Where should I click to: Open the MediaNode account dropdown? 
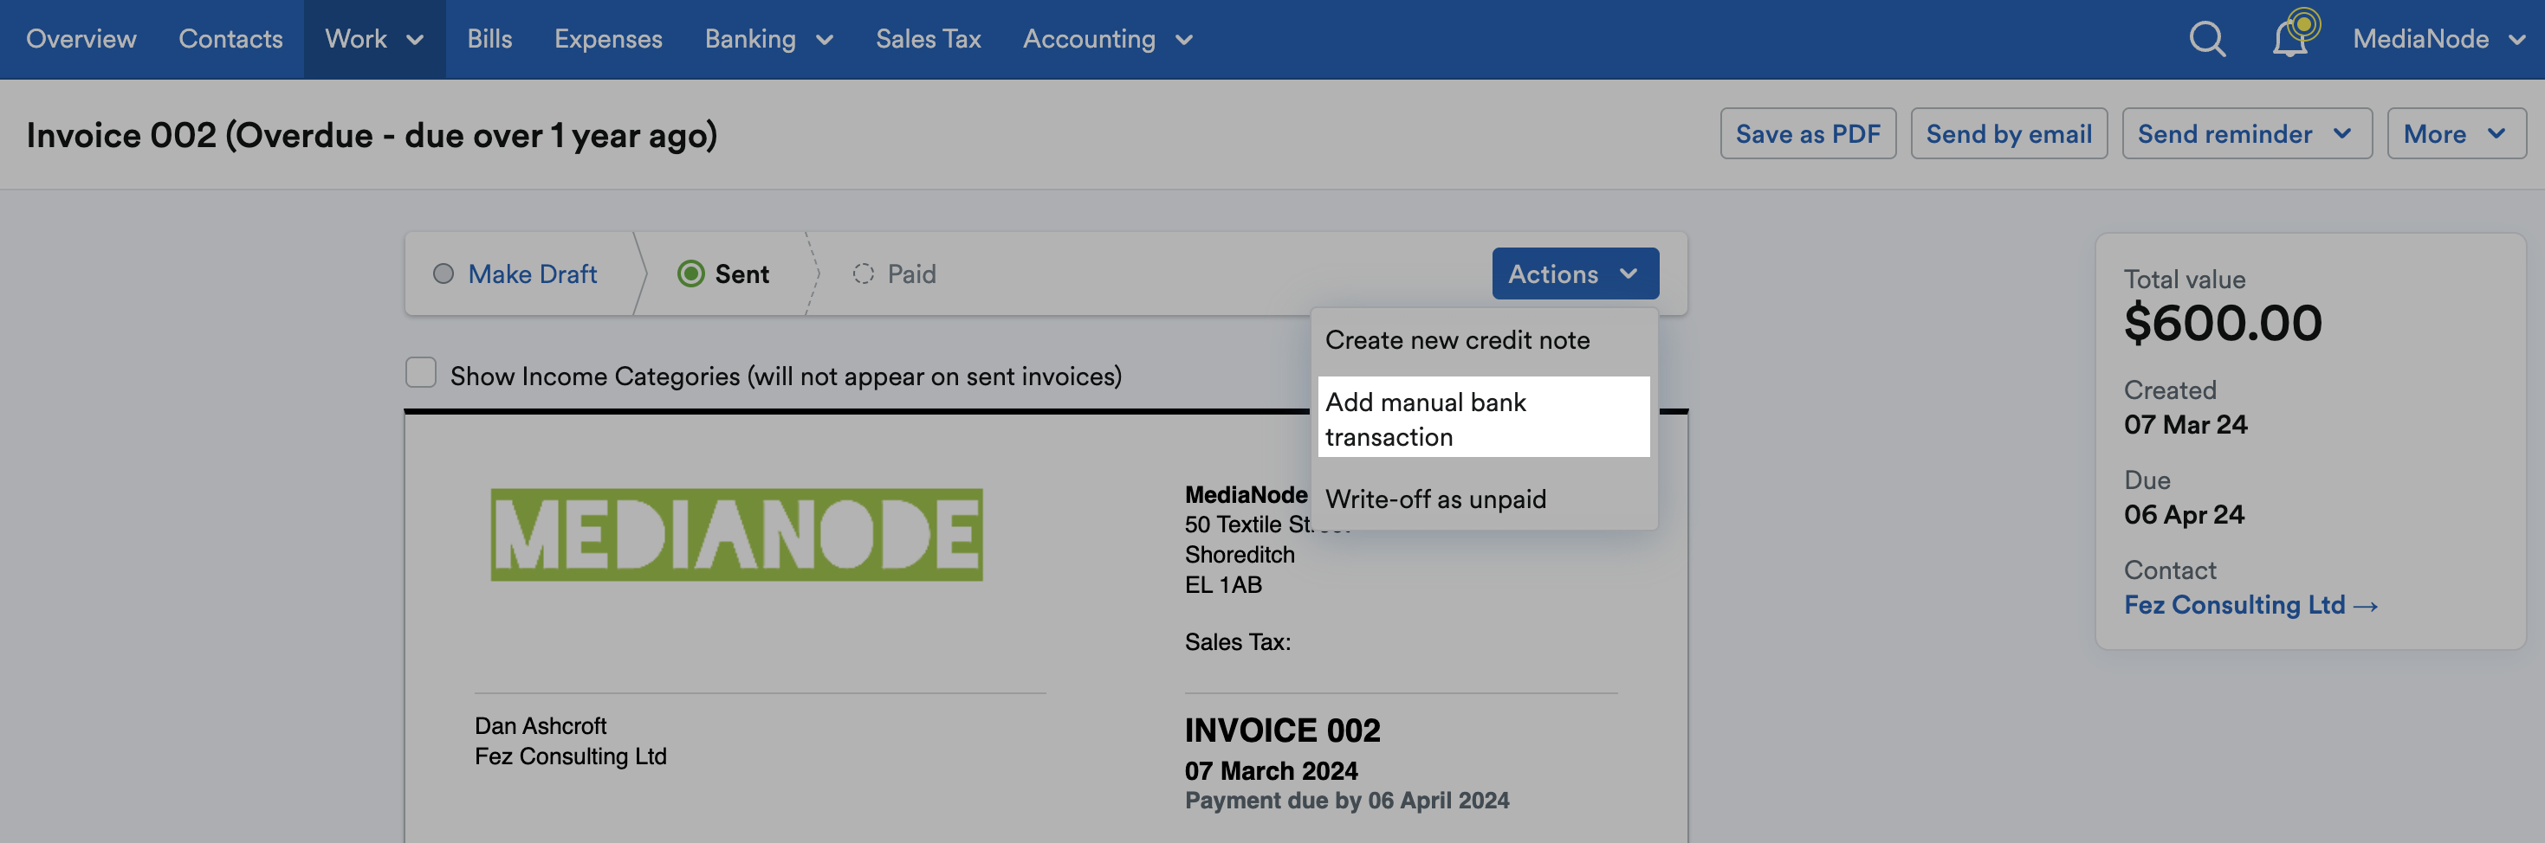pyautogui.click(x=2438, y=40)
